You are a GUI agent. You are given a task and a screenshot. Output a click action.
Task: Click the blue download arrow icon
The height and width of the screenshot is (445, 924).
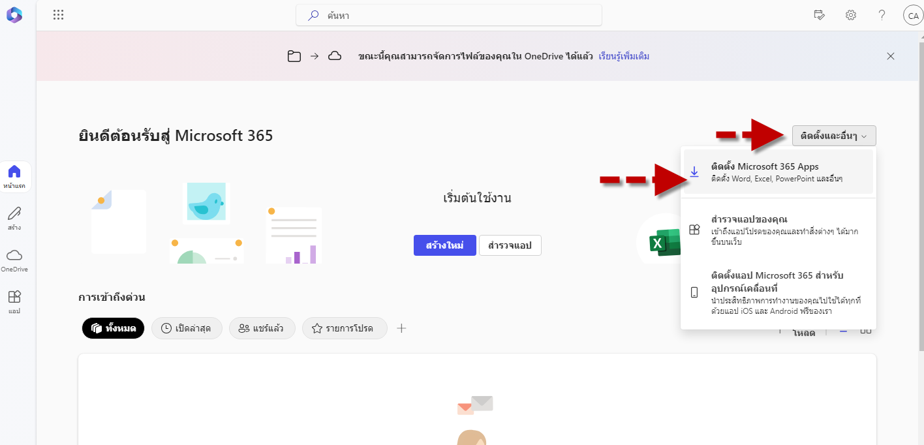coord(694,172)
